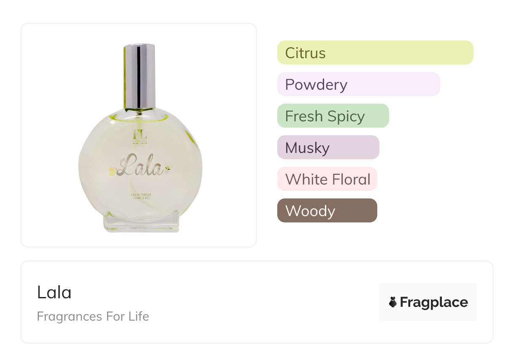Click the silver spray cap of bottle

tap(140, 76)
